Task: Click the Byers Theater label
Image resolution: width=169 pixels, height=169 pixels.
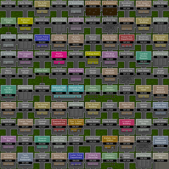Action: click(127, 139)
